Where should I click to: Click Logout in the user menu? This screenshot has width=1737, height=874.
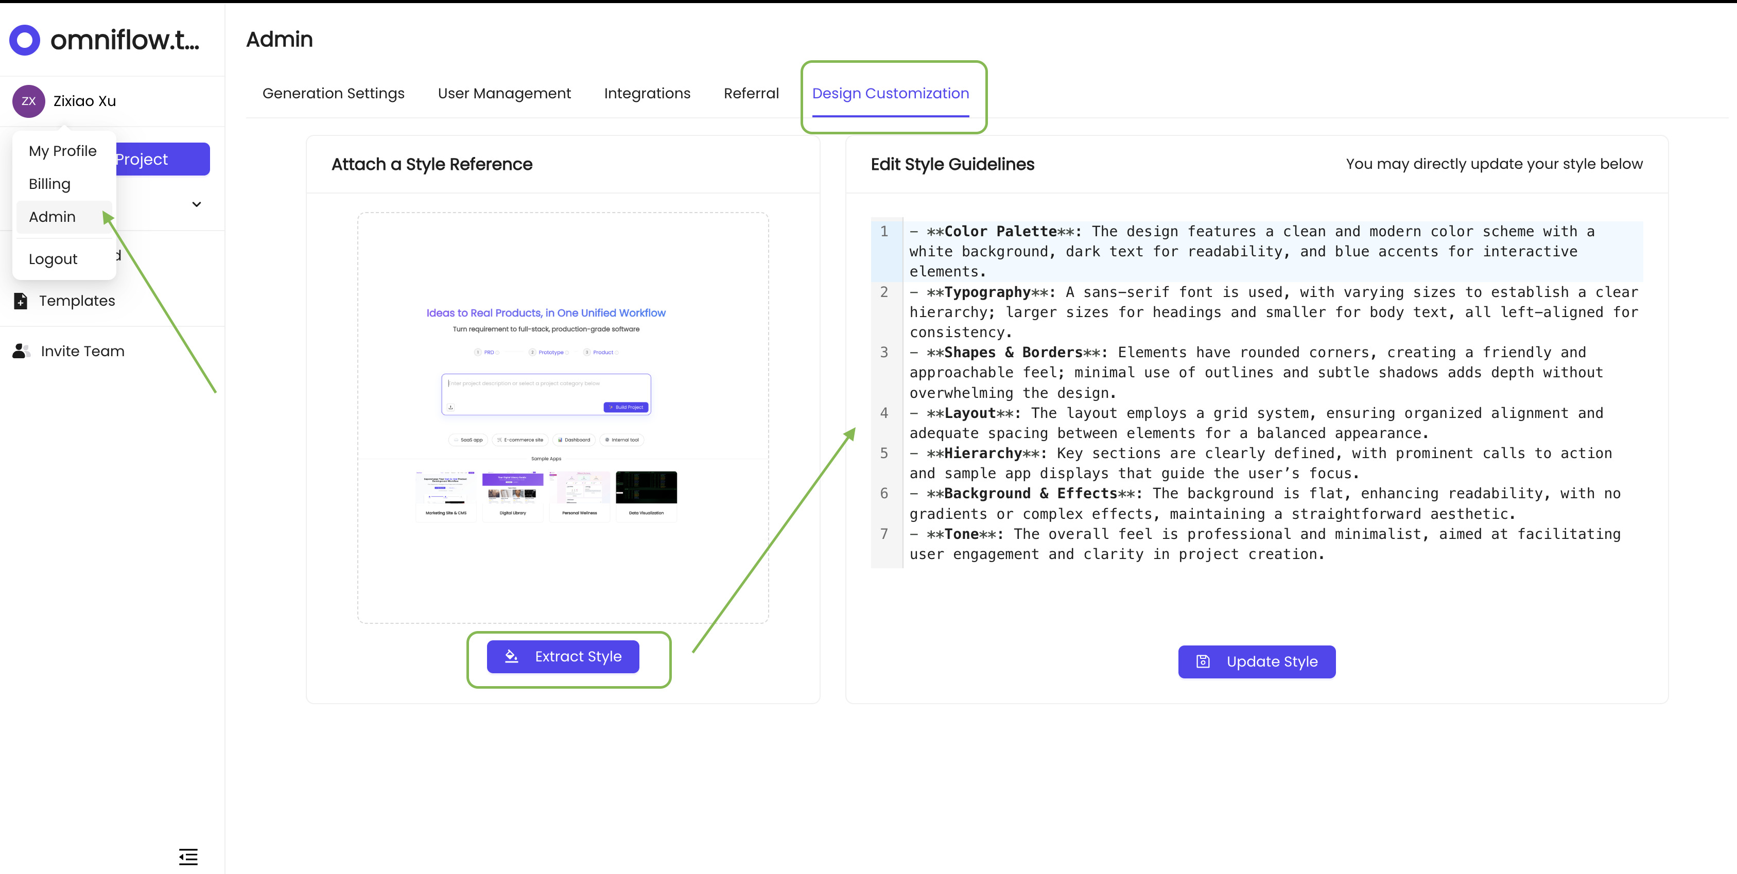(53, 259)
